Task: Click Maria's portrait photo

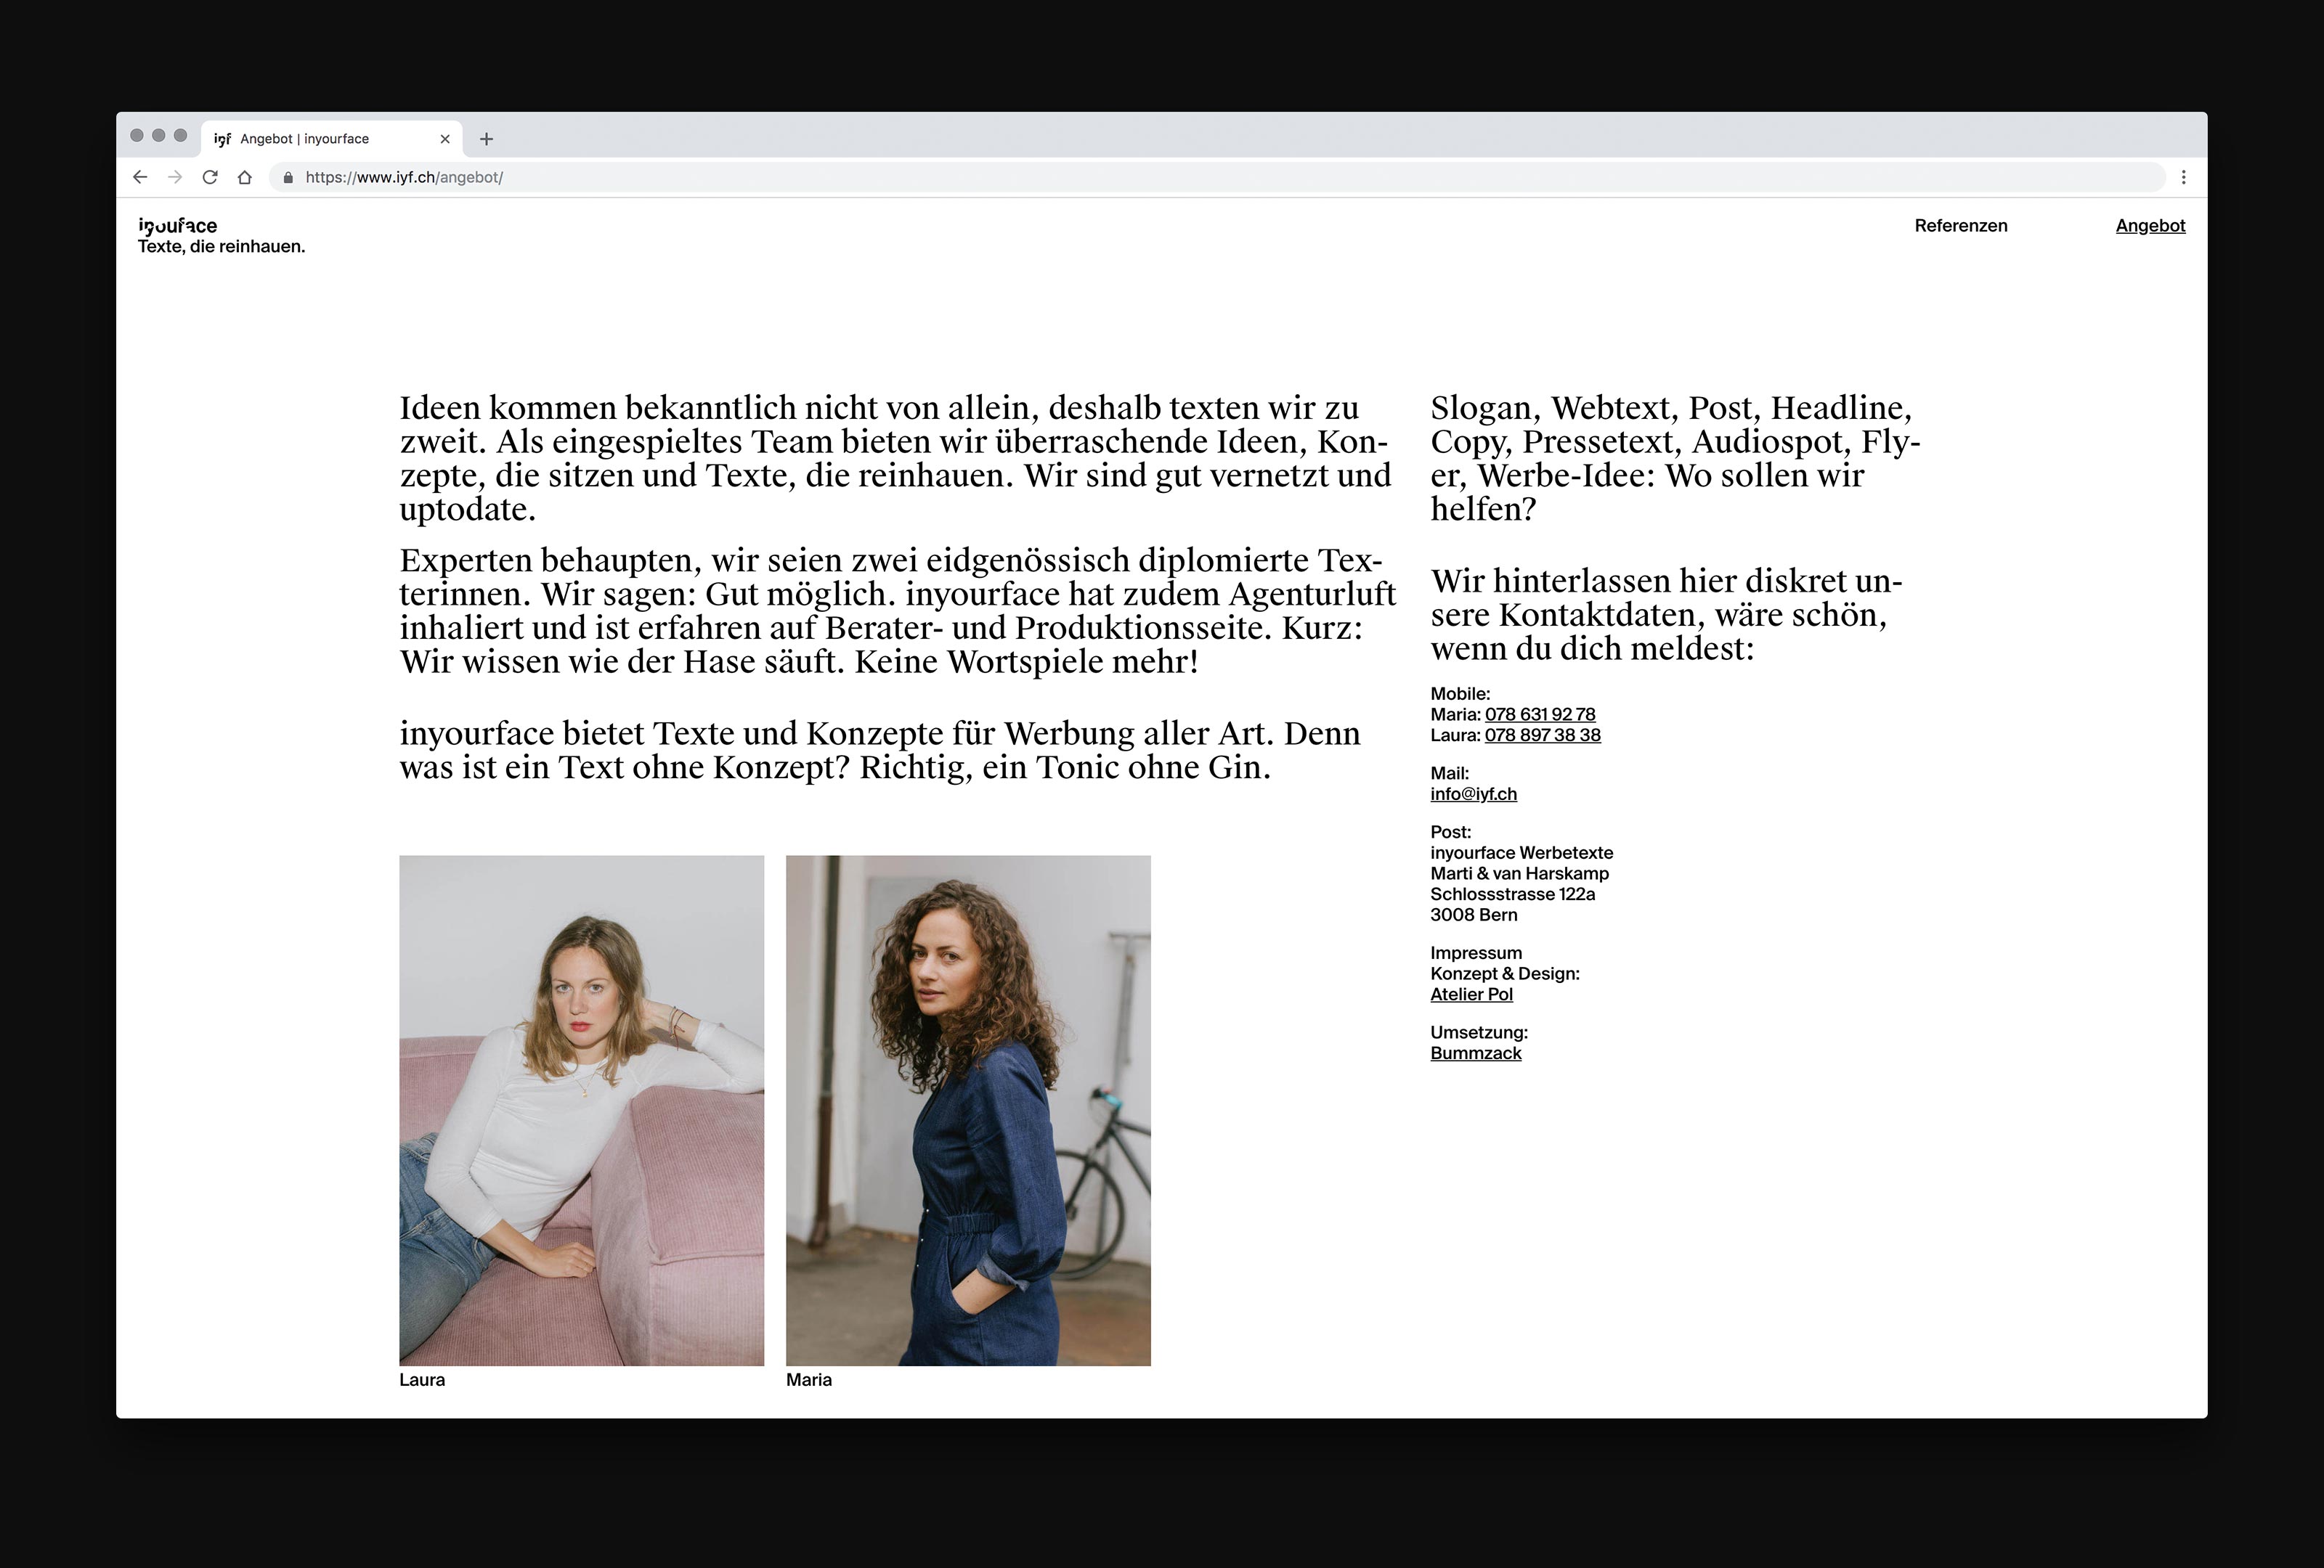Action: (968, 1109)
